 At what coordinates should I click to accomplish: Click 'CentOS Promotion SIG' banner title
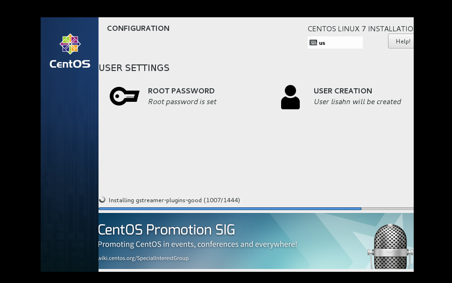click(x=167, y=230)
